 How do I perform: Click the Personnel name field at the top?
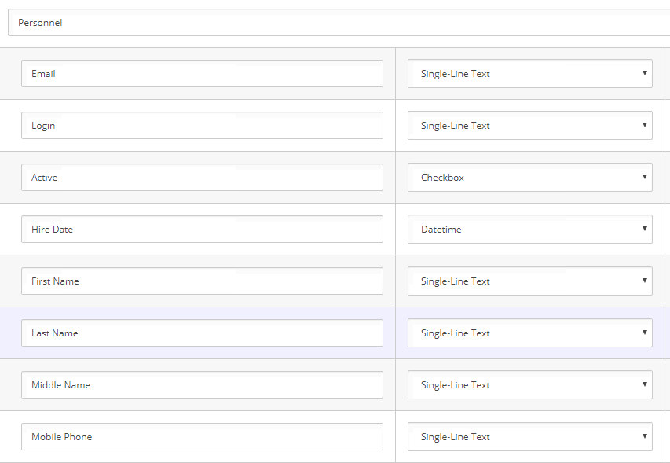pos(338,23)
